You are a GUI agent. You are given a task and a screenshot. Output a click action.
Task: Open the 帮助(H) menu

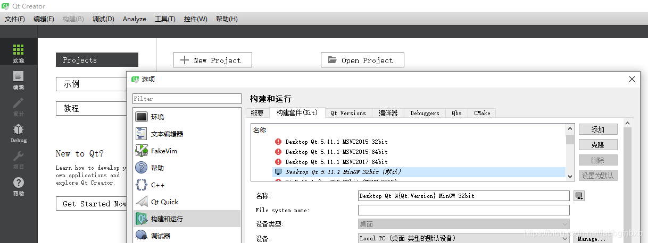click(x=227, y=19)
